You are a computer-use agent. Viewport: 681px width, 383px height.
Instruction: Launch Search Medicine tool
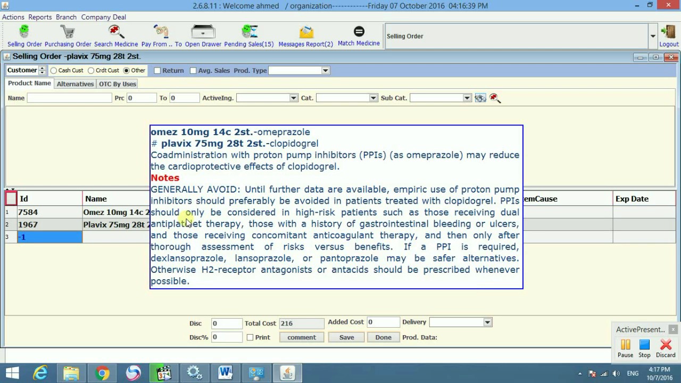coord(116,36)
